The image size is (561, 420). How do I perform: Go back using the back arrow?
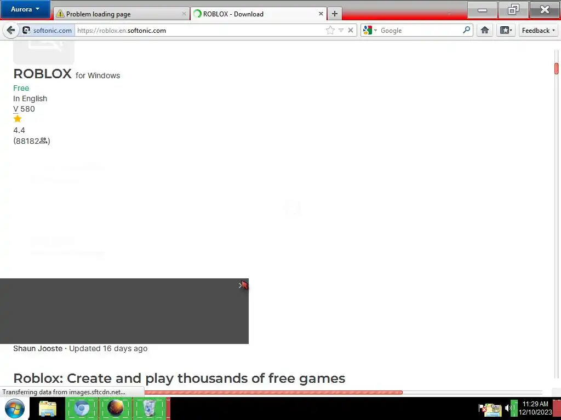pyautogui.click(x=11, y=31)
